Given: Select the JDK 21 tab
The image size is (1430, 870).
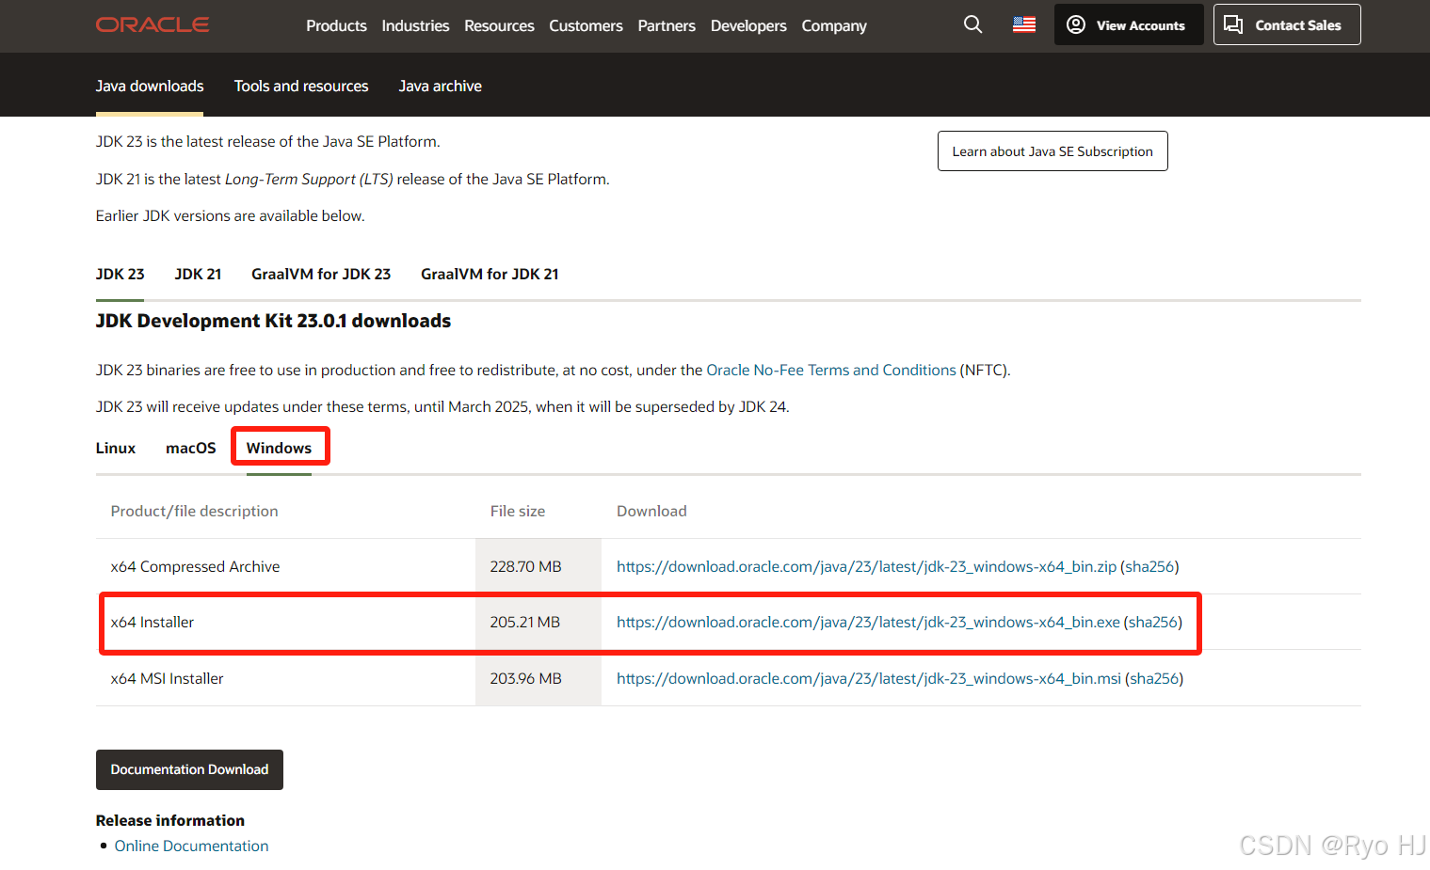Looking at the screenshot, I should pyautogui.click(x=198, y=274).
